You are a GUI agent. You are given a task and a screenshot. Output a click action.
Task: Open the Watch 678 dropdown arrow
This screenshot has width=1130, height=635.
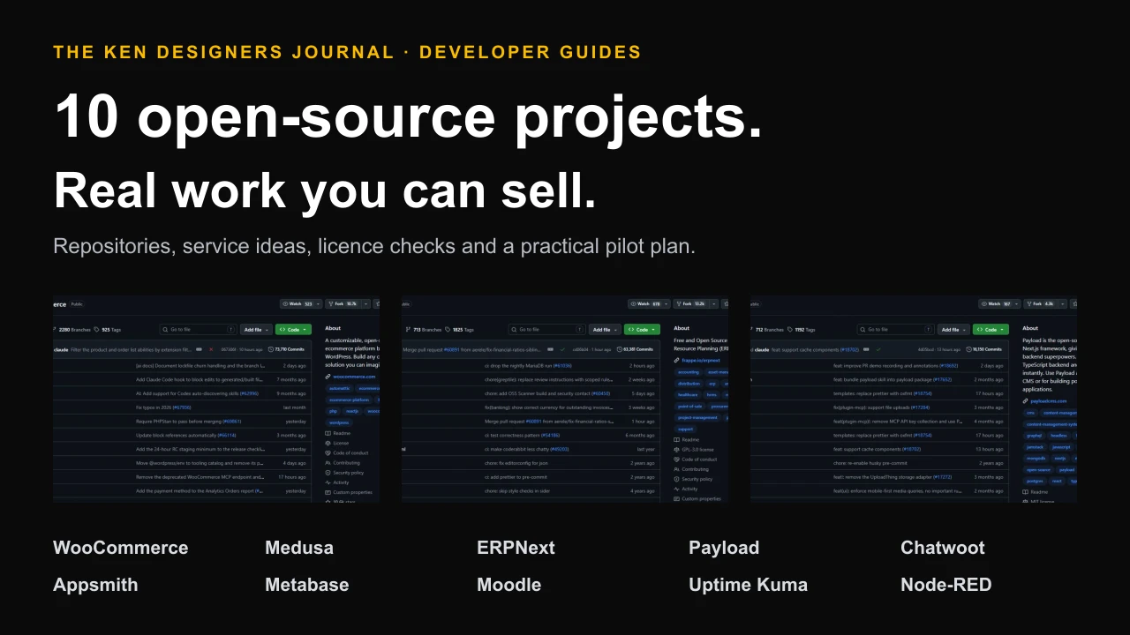[667, 304]
